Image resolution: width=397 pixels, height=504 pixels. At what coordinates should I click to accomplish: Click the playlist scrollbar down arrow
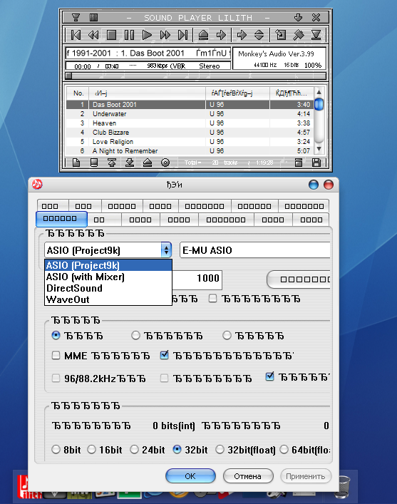point(319,148)
